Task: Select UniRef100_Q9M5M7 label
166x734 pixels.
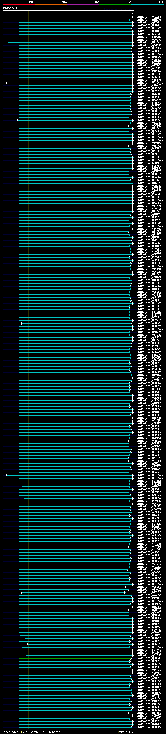Action: (x=149, y=404)
